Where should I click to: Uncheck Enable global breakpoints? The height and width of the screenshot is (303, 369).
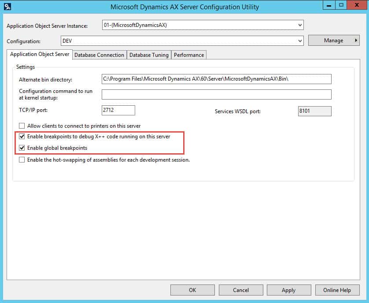pyautogui.click(x=22, y=148)
